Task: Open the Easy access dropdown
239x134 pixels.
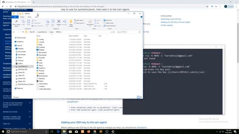Action: 80,23
